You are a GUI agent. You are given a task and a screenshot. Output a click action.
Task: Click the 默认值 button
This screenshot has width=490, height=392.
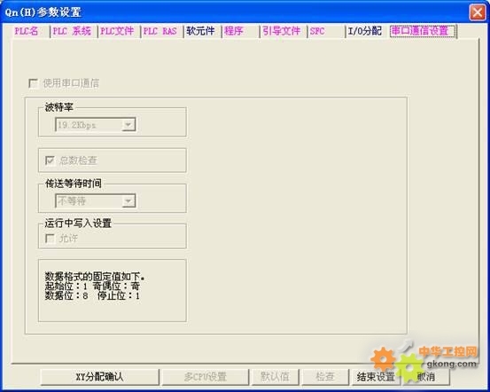click(x=275, y=377)
